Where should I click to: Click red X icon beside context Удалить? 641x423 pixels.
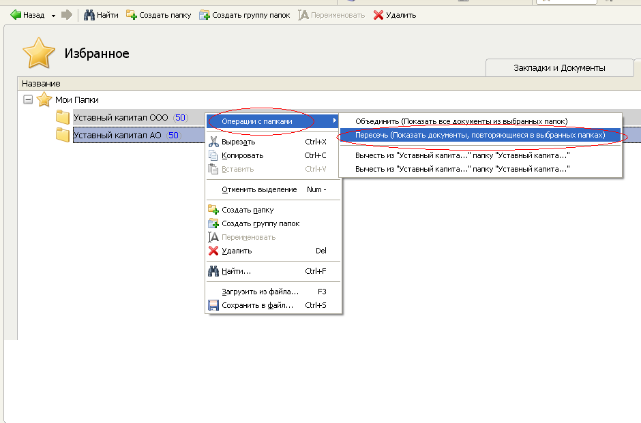213,251
